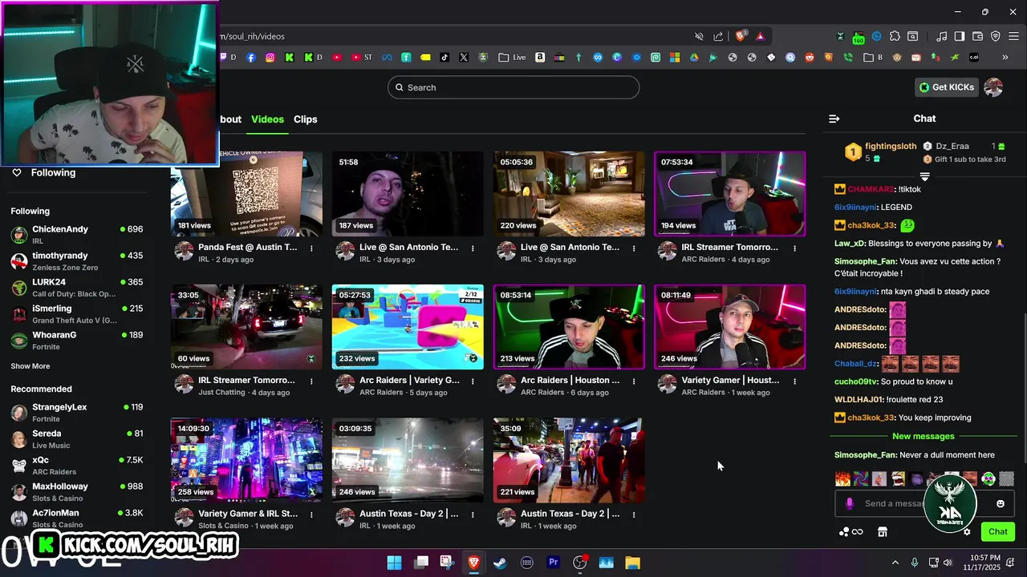Viewport: 1027px width, 577px height.
Task: Switch to the Clips tab
Action: (306, 119)
